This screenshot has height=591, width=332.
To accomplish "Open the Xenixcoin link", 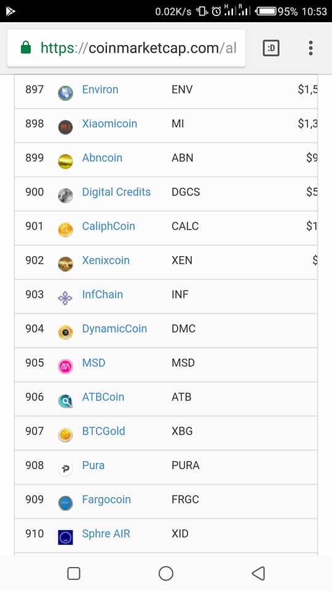I will click(106, 260).
